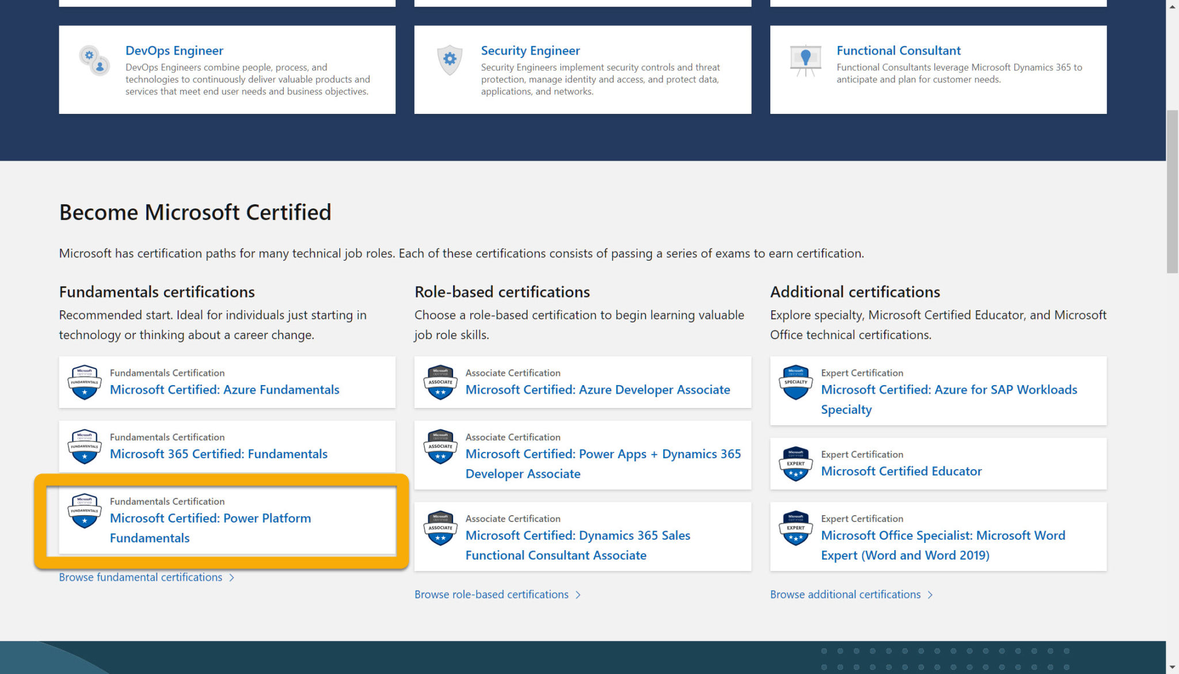Click the 'Additional certifications' heading
This screenshot has width=1179, height=674.
click(855, 292)
